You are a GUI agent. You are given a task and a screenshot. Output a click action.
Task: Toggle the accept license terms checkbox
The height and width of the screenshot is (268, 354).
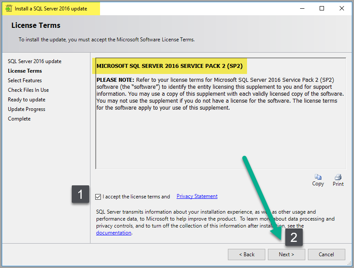pyautogui.click(x=98, y=197)
